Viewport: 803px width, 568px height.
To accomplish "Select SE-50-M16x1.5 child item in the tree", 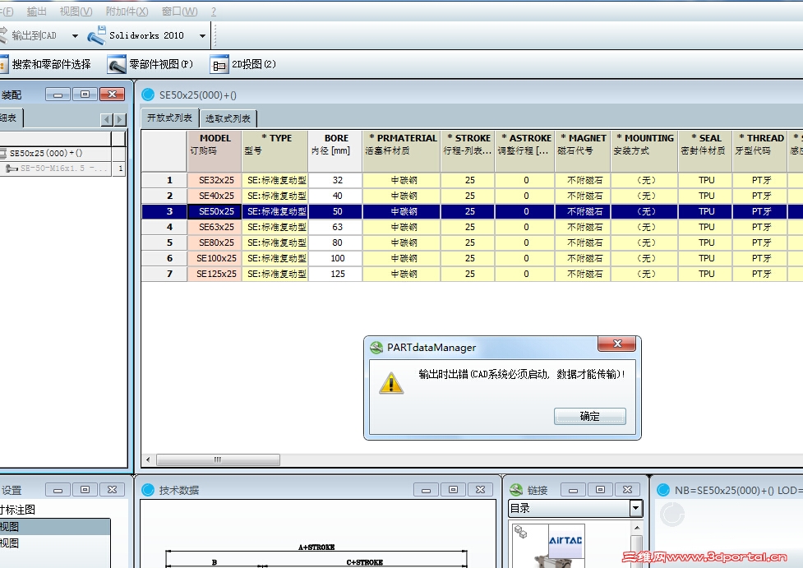I will 57,168.
